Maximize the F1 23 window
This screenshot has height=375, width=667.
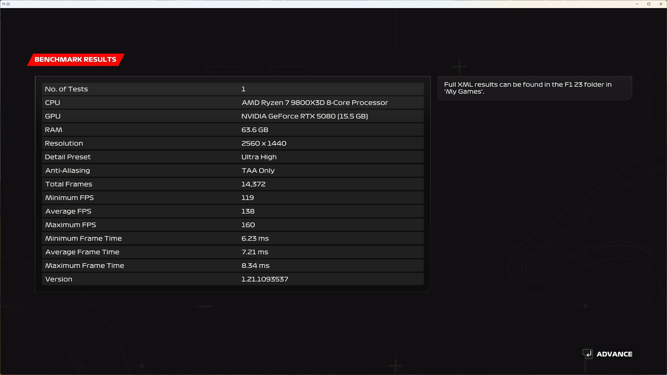tap(649, 4)
